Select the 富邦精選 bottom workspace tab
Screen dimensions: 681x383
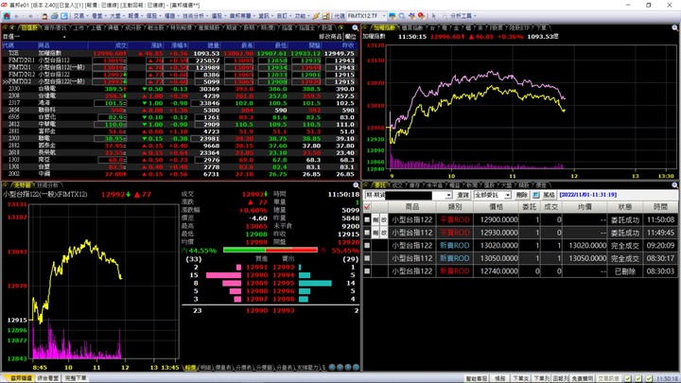[21, 378]
